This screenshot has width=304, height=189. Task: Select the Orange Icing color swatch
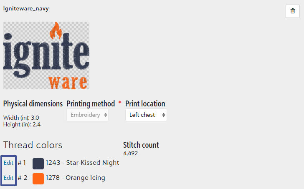coord(38,179)
